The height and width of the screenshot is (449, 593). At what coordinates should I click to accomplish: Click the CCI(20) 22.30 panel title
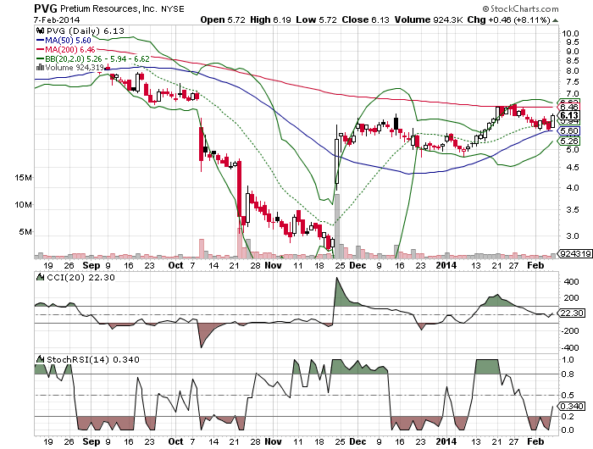[80, 277]
